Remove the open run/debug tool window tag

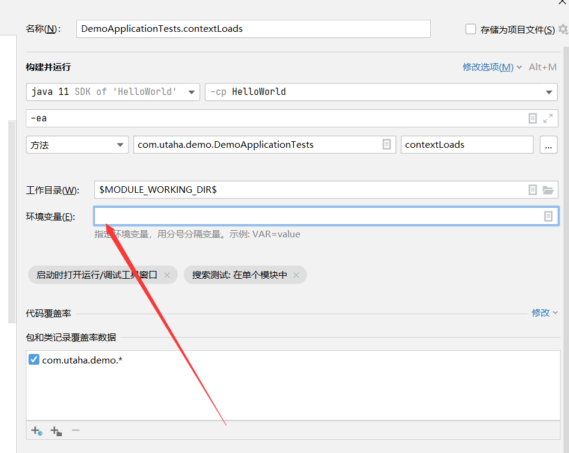pos(167,275)
